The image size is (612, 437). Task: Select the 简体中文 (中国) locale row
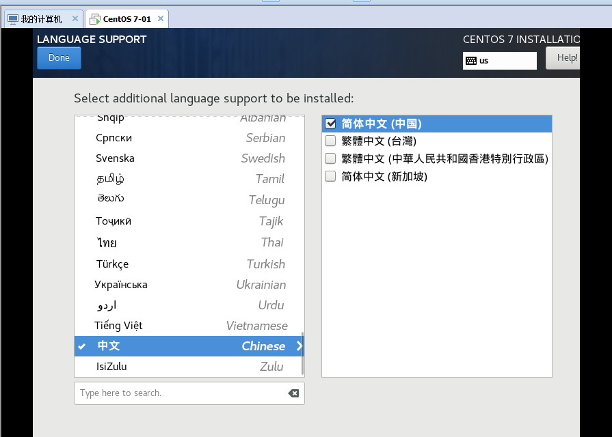437,124
